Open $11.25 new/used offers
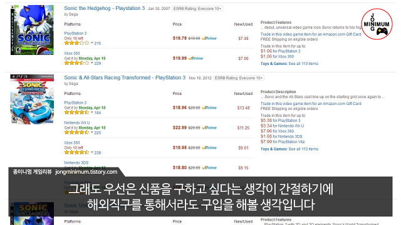401x225 pixels. pyautogui.click(x=243, y=127)
